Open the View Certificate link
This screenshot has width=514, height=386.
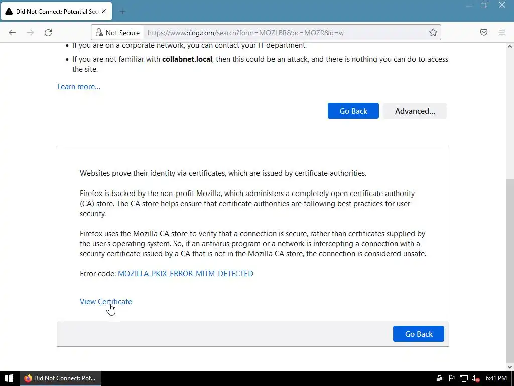point(106,302)
